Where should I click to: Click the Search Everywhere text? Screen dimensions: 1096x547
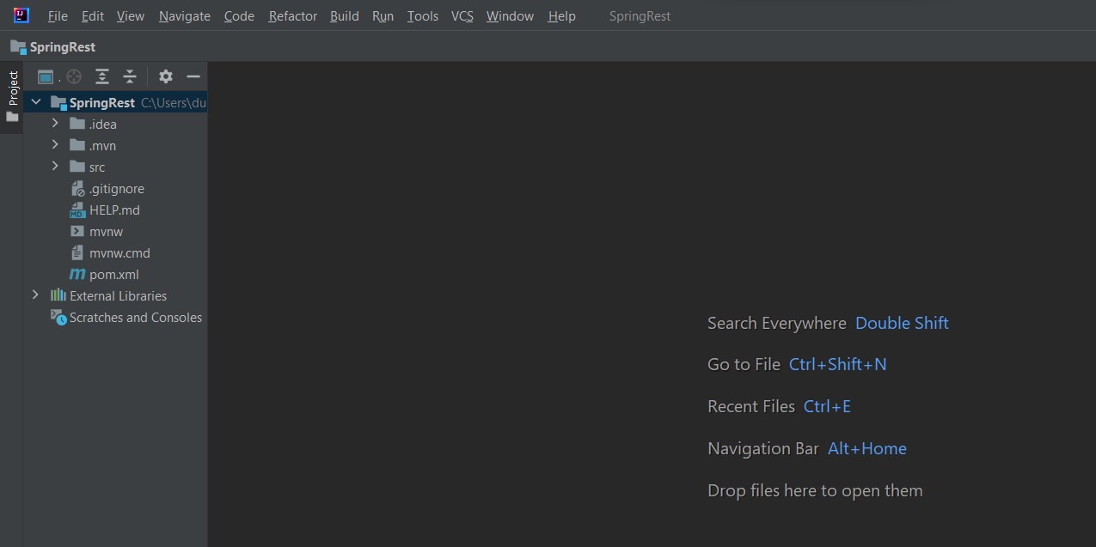(777, 323)
